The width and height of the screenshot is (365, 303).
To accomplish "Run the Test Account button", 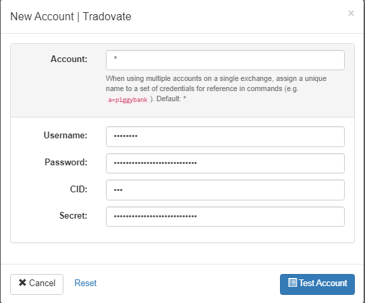I will [317, 284].
